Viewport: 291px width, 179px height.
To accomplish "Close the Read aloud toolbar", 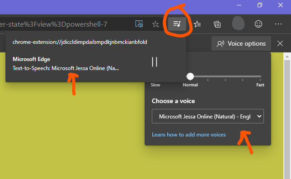I will pyautogui.click(x=280, y=44).
